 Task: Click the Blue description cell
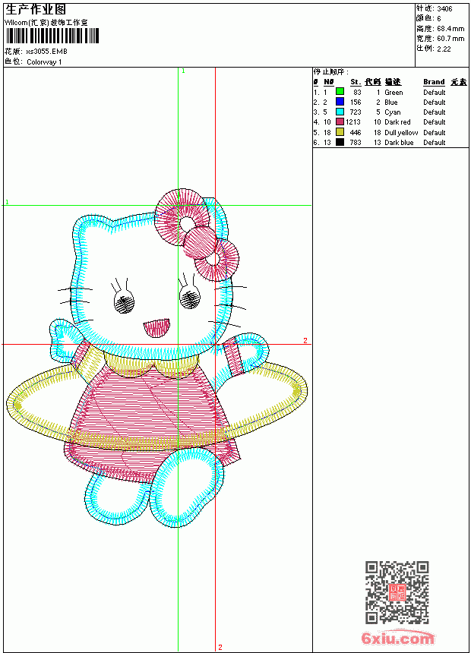click(x=391, y=103)
